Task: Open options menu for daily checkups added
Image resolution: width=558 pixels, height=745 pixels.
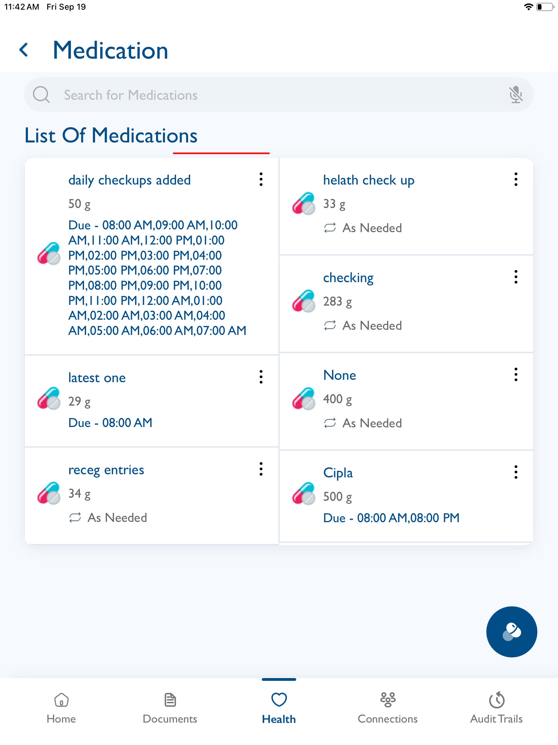Action: 261,179
